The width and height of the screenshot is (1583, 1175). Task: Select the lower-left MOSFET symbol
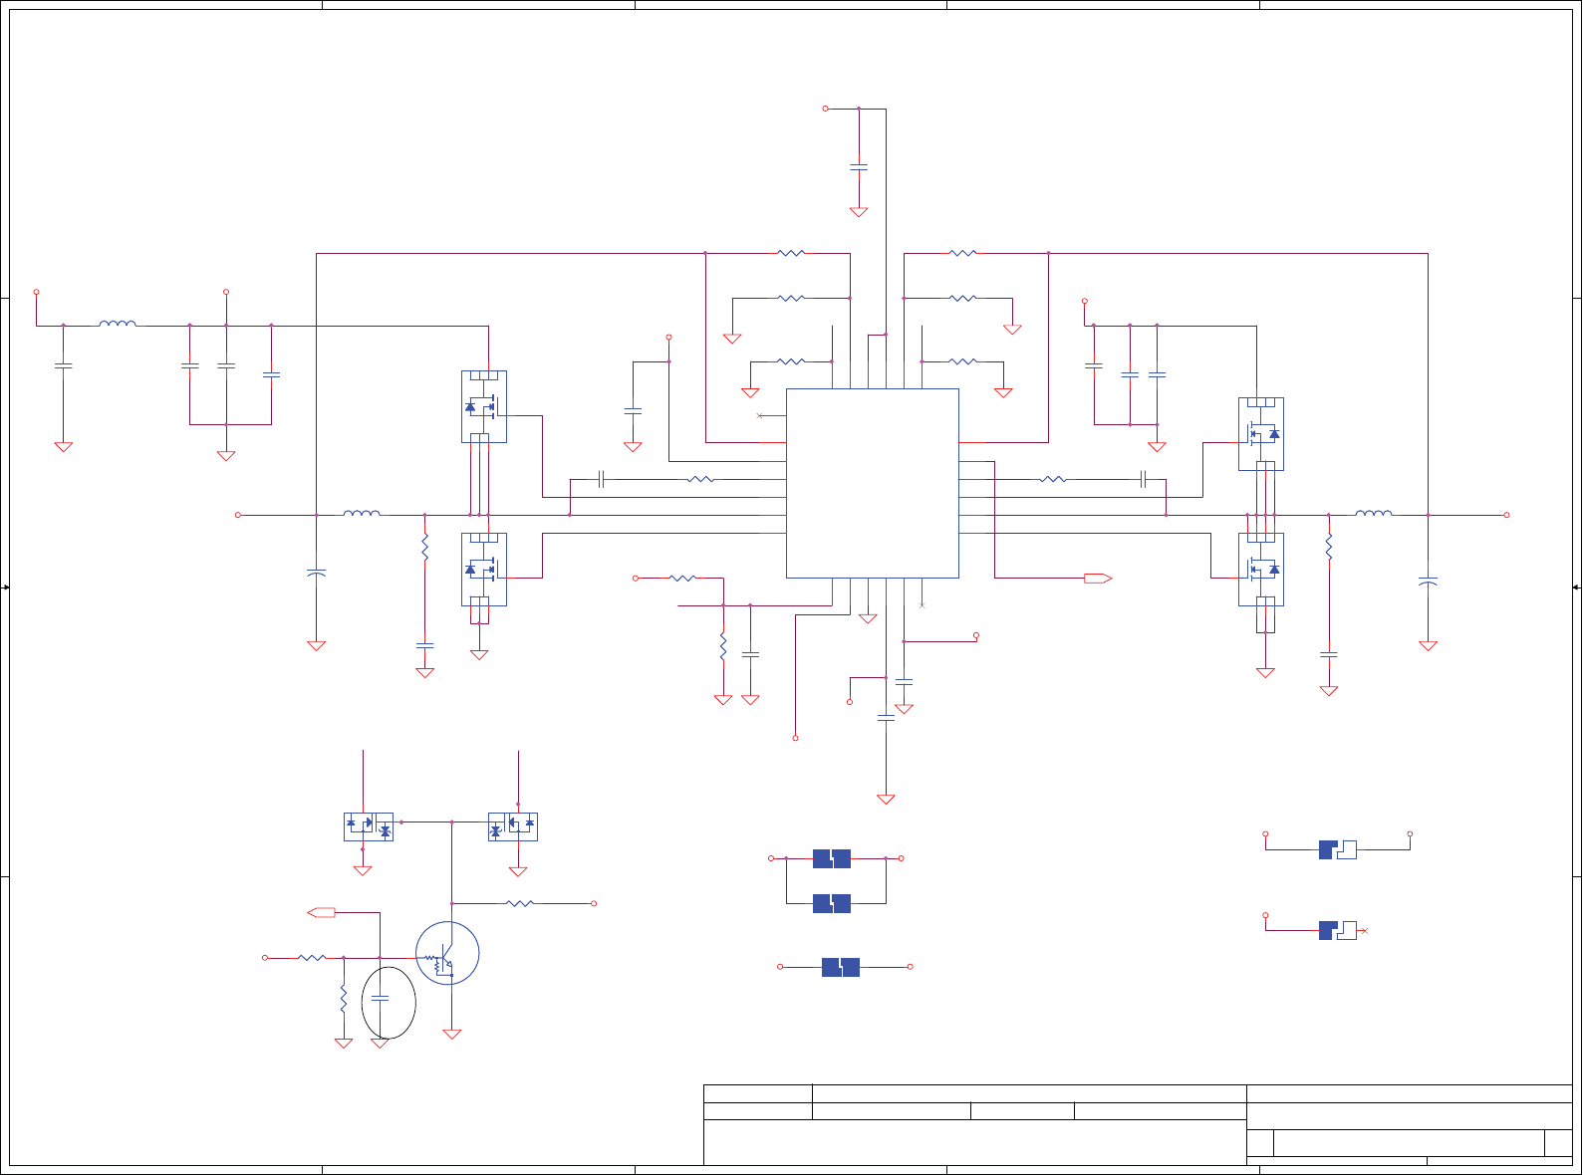coord(484,570)
